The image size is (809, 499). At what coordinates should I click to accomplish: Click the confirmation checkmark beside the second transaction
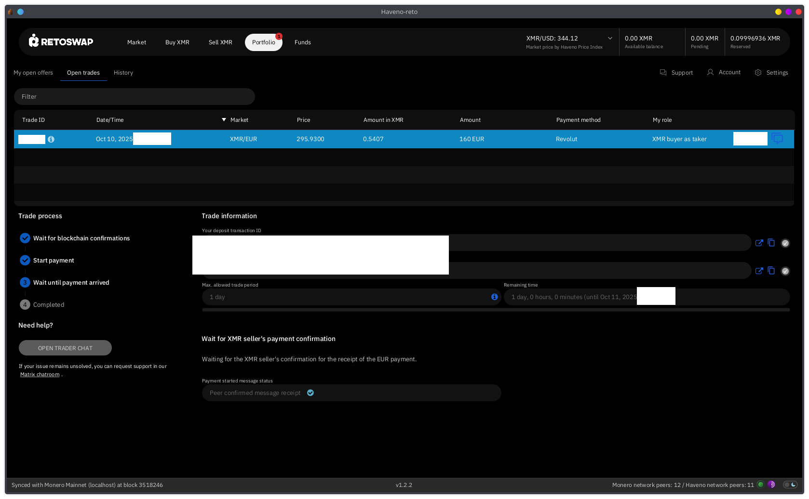(785, 271)
